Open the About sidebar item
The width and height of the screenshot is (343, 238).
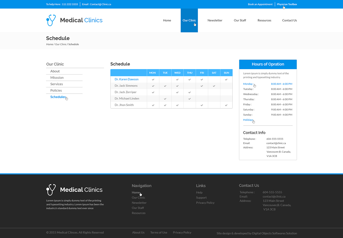click(x=55, y=71)
